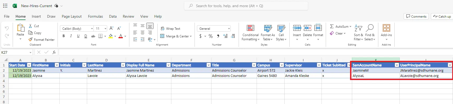
Task: Open the Format As Table gallery
Action: [268, 33]
